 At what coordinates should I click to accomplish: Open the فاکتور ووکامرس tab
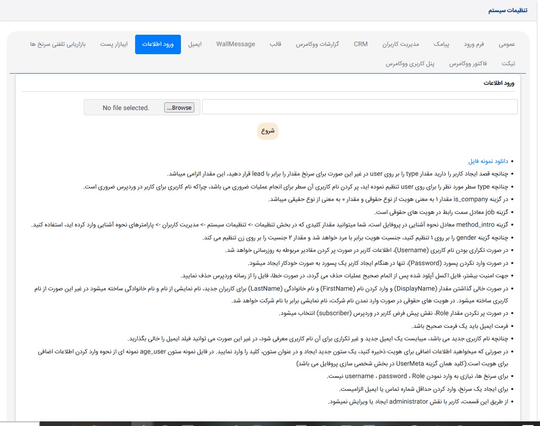click(x=468, y=63)
